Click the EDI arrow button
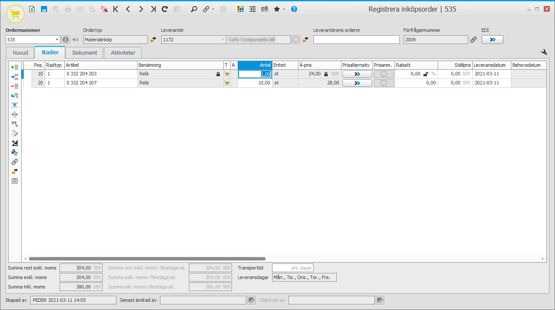 click(x=492, y=40)
